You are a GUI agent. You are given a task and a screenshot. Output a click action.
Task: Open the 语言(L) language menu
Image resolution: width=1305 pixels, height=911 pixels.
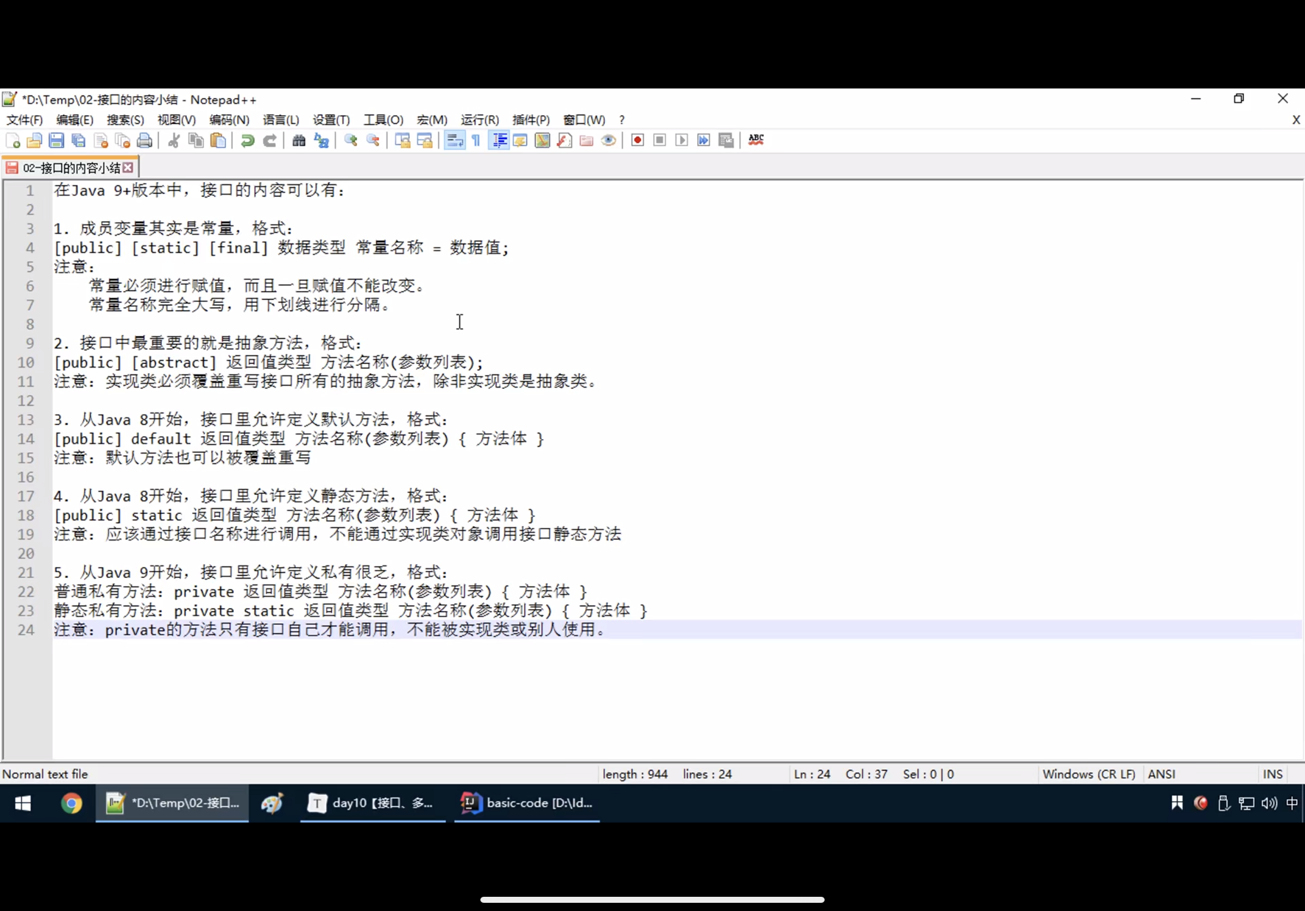click(281, 120)
